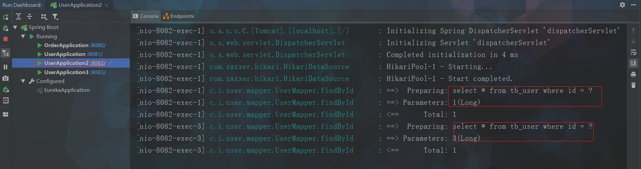Collapse the Configured group arrow
641x169 pixels.
tap(23, 81)
